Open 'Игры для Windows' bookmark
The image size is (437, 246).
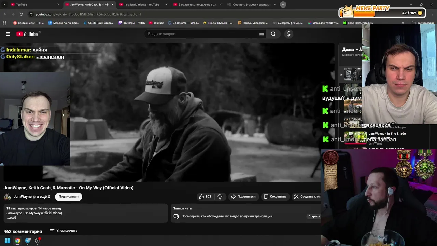click(x=323, y=23)
